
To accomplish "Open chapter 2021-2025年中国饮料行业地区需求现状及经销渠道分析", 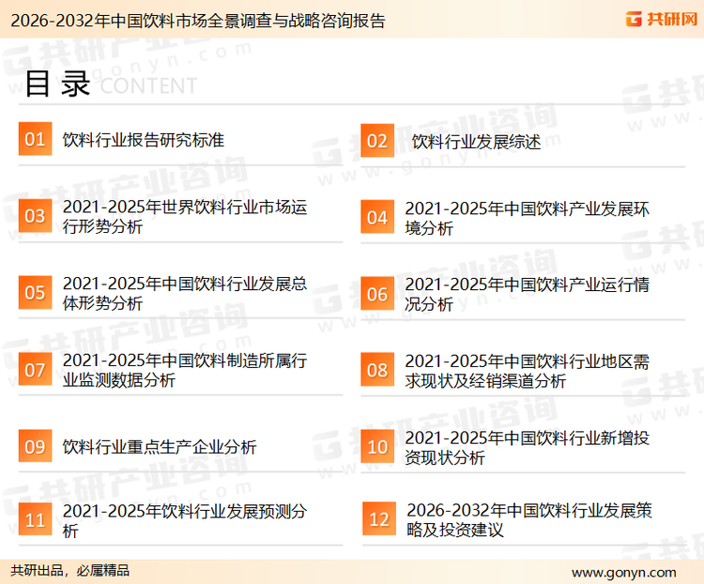I will [527, 371].
